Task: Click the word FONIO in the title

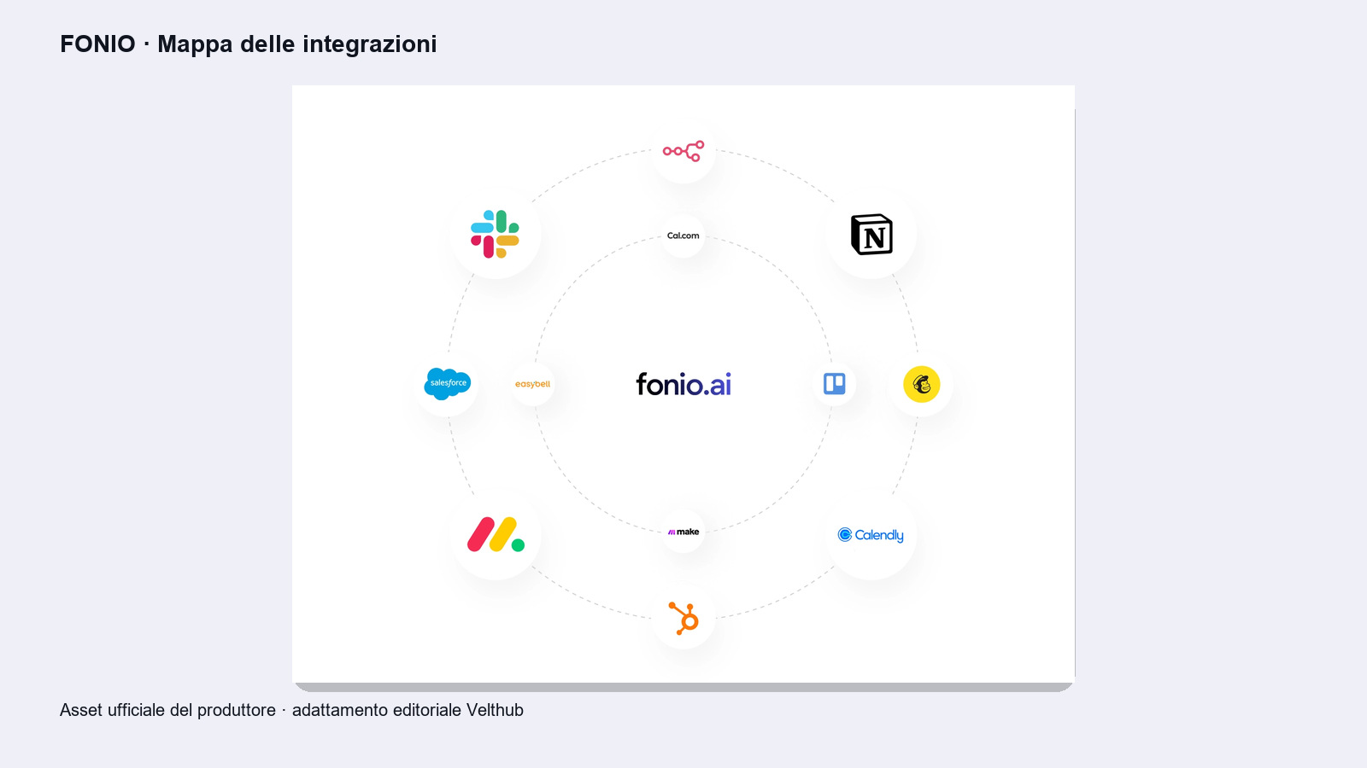Action: (x=97, y=44)
